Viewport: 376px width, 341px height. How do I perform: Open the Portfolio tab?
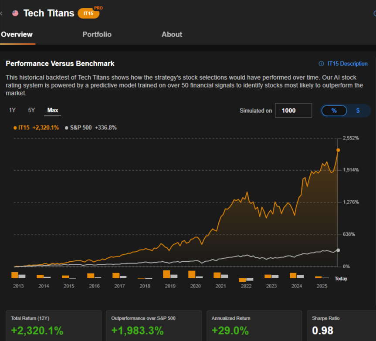click(97, 34)
